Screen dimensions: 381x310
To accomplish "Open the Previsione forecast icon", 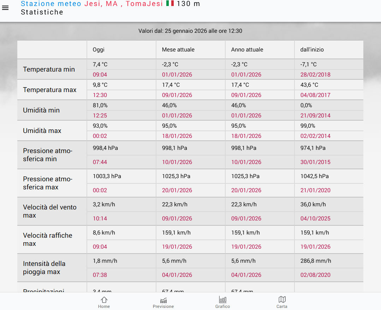I will pos(163,300).
